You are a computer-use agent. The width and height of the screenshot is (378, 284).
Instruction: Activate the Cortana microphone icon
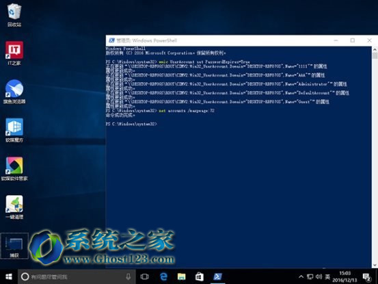click(129, 276)
